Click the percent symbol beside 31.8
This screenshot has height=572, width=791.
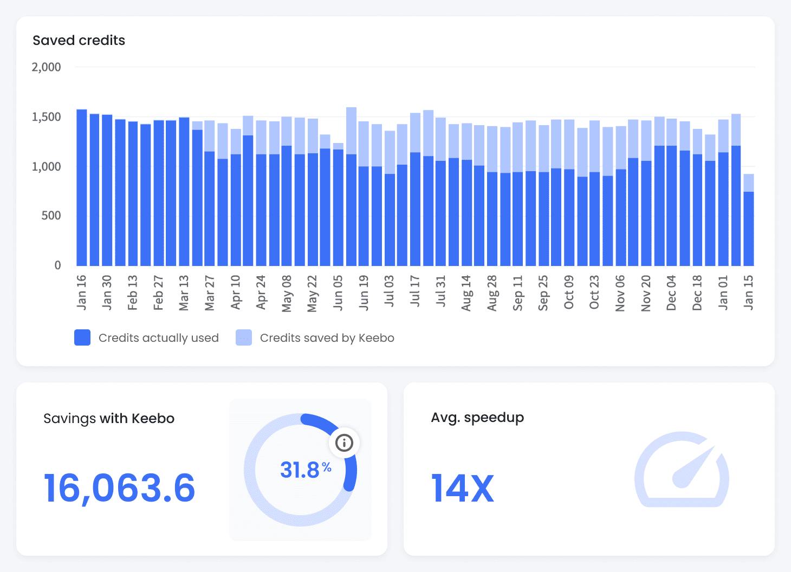[326, 466]
